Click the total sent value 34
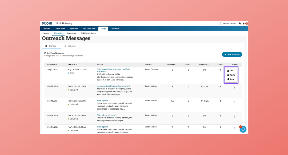The image size is (288, 155). [172, 101]
